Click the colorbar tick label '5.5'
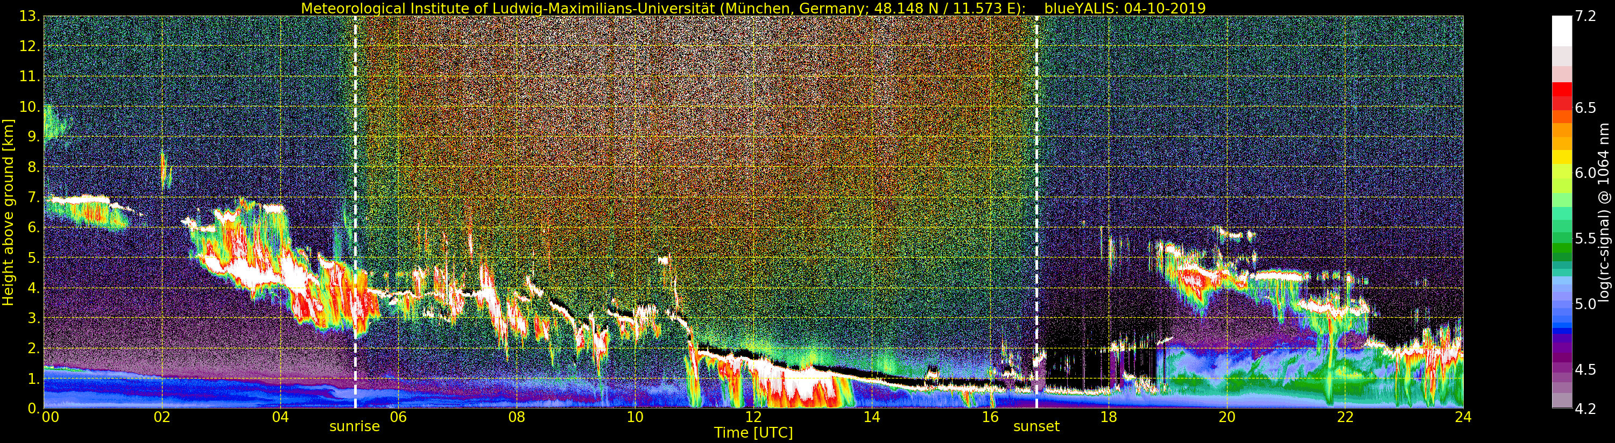1615x443 pixels. point(1585,239)
